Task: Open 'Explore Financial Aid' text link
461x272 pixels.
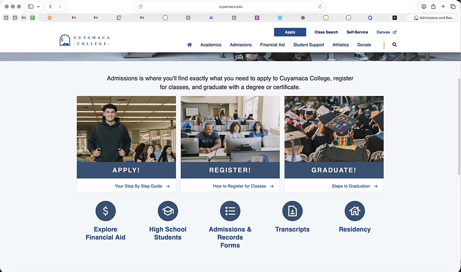Action: pyautogui.click(x=106, y=233)
